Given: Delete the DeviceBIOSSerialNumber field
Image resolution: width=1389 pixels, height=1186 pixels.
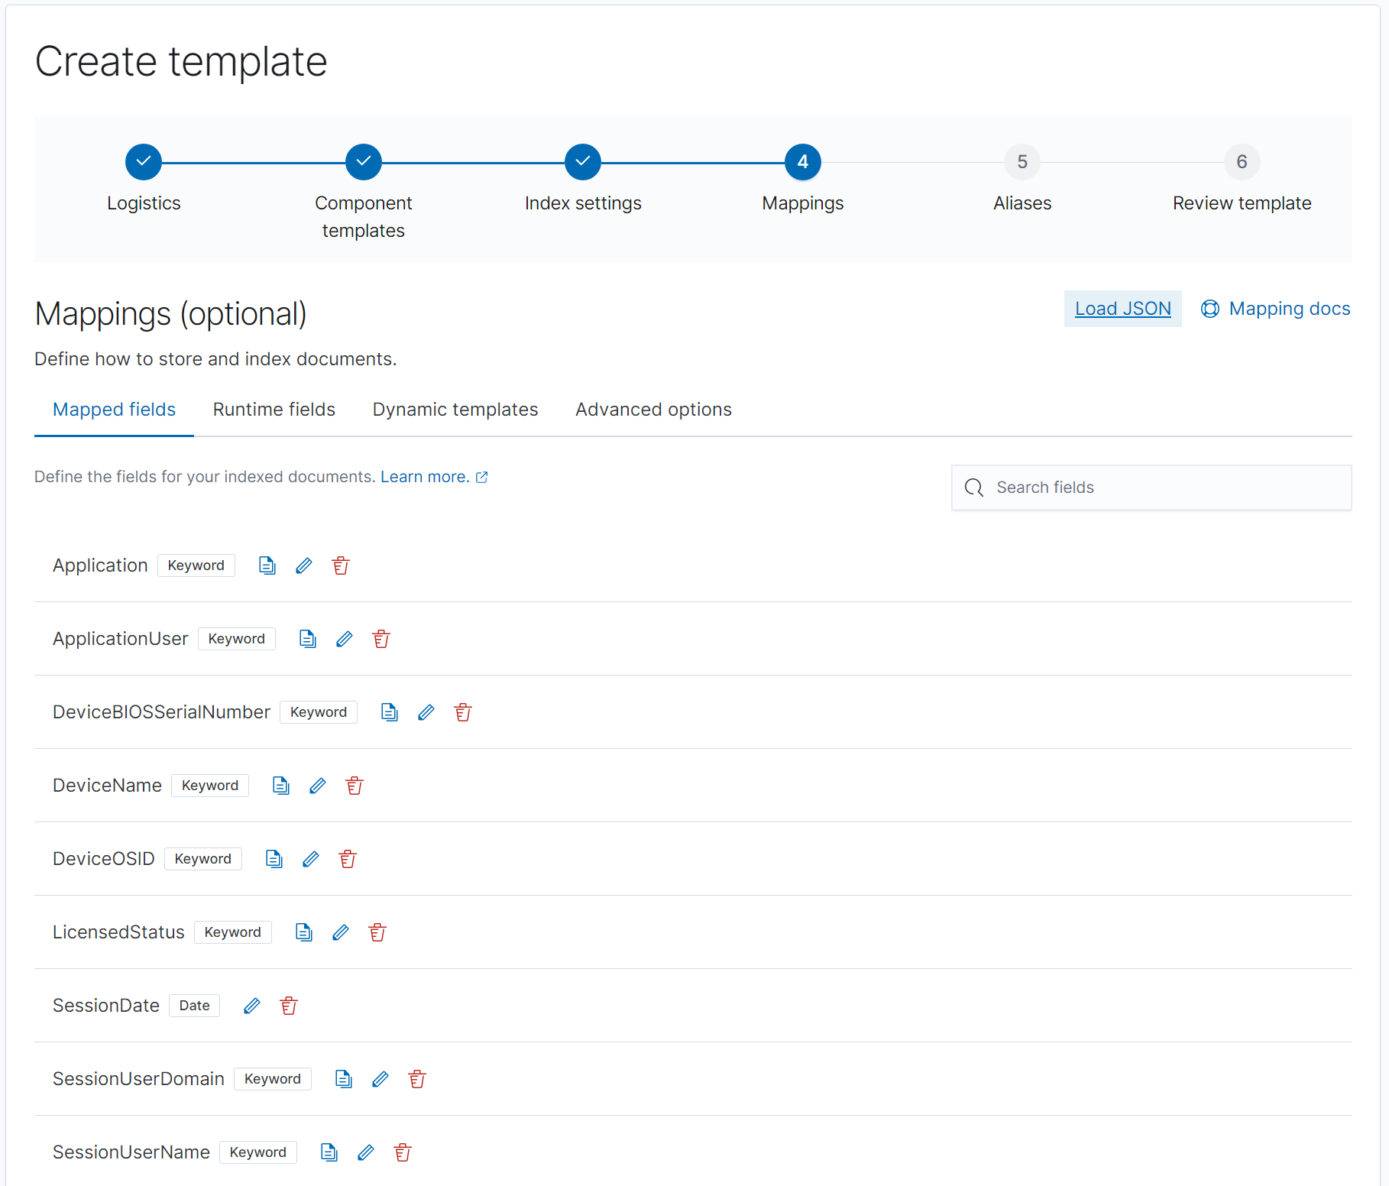Looking at the screenshot, I should [x=463, y=712].
